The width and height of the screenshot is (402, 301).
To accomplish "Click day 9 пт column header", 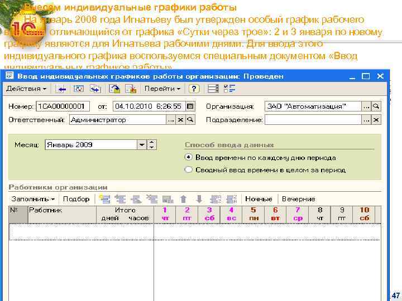I will pos(342,215).
